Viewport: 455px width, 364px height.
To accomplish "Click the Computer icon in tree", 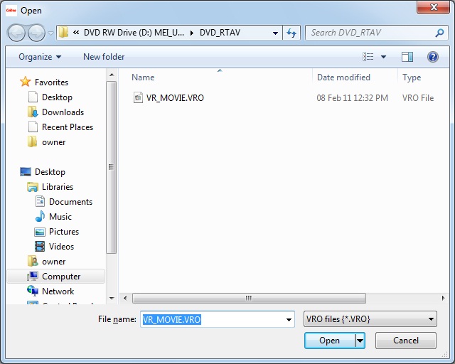I will (33, 277).
